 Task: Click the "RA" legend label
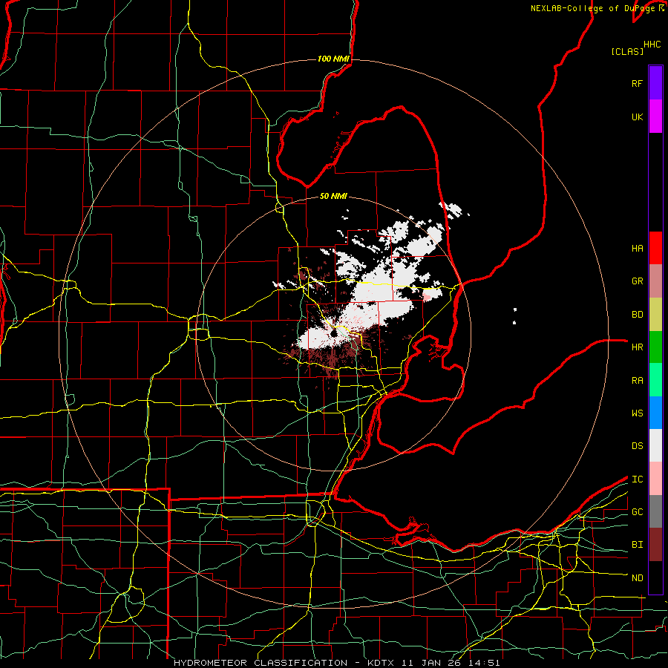point(637,380)
